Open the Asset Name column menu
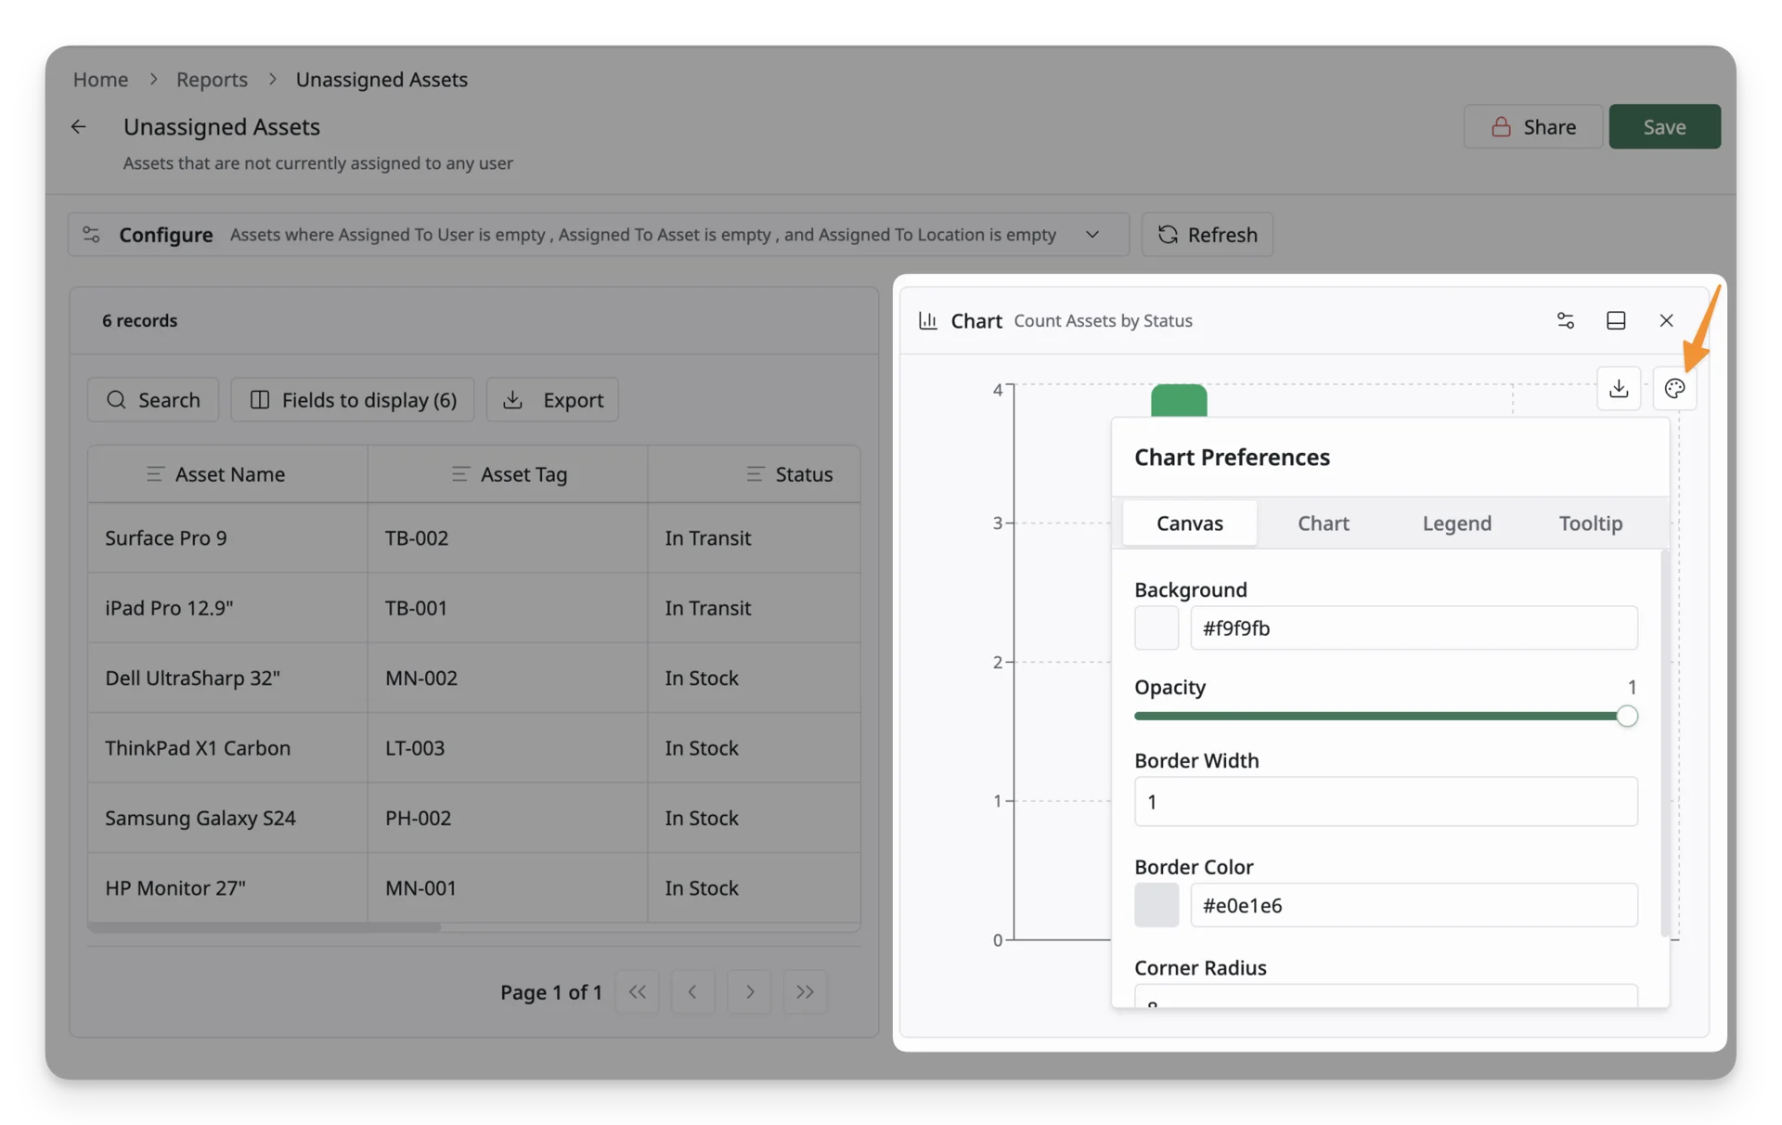 (x=155, y=474)
